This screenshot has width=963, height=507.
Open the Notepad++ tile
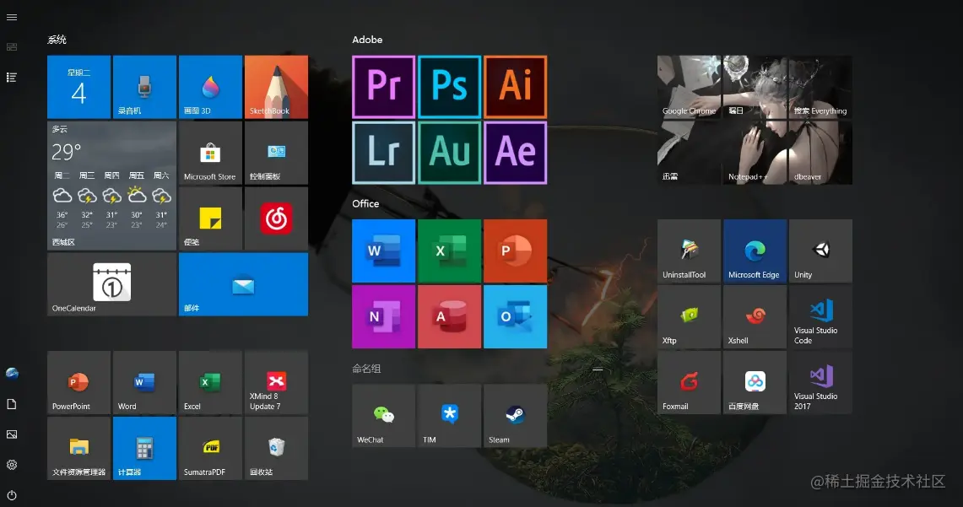[755, 152]
